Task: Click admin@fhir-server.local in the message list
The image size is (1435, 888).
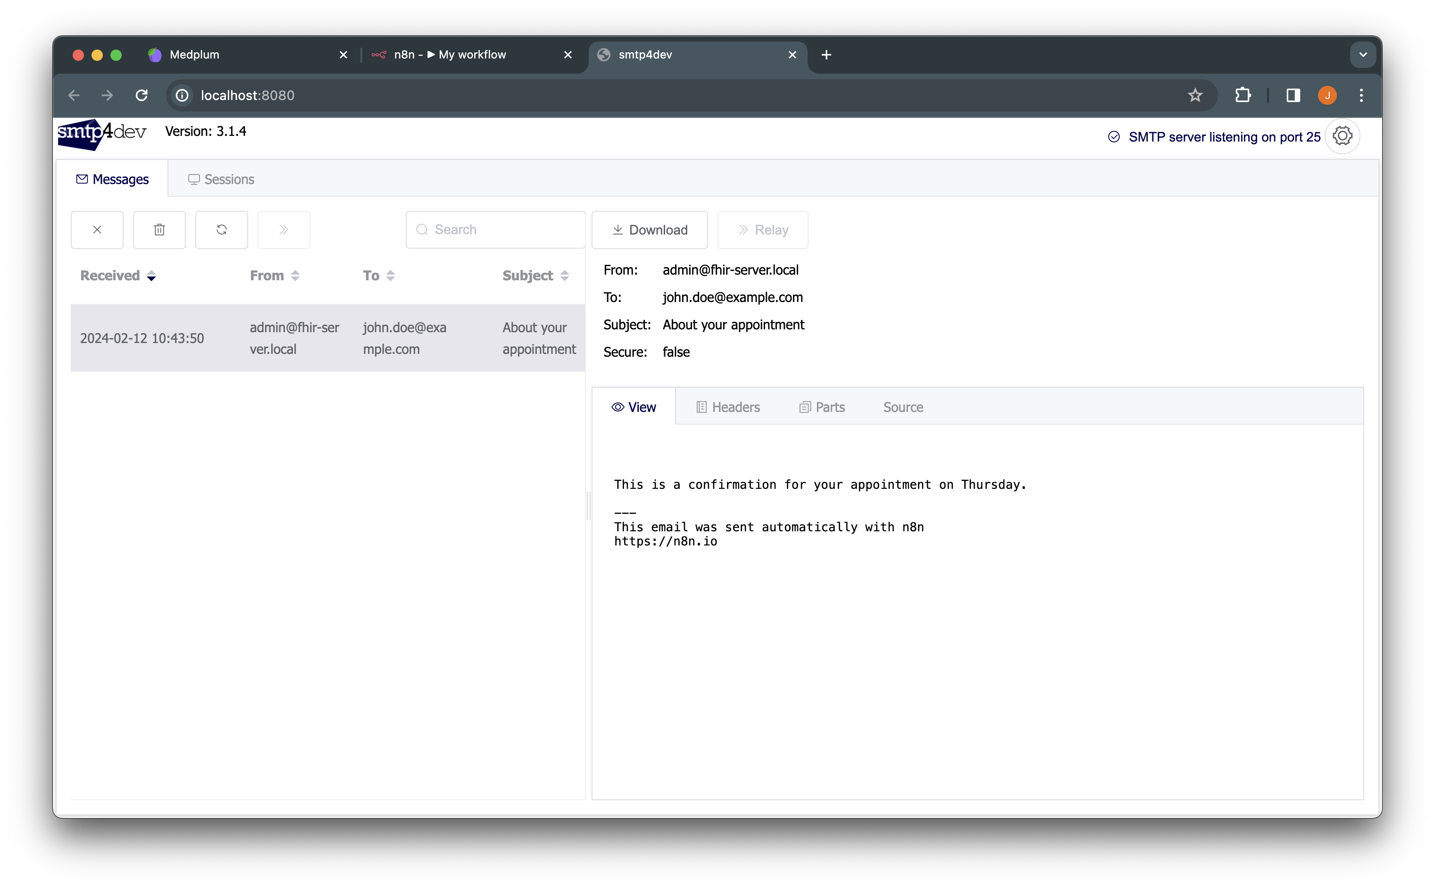Action: coord(294,338)
